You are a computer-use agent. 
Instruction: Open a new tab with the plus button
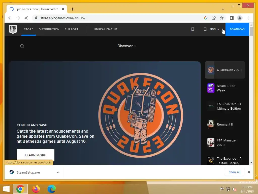tap(73, 9)
